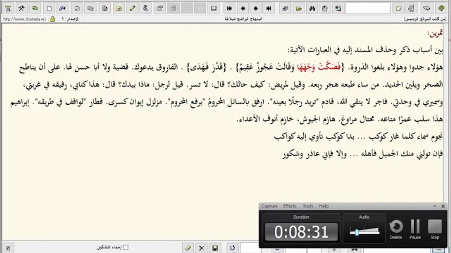Image resolution: width=451 pixels, height=253 pixels.
Task: Open search with the binoculars icon
Action: pyautogui.click(x=312, y=8)
